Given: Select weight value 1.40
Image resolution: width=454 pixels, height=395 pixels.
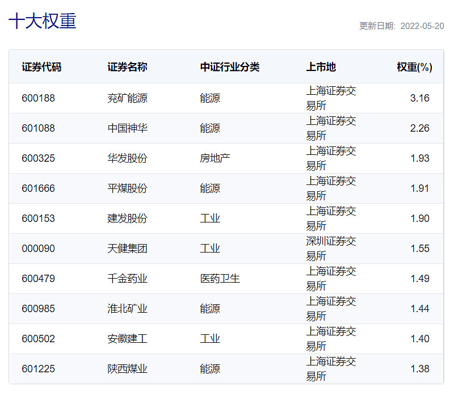Looking at the screenshot, I should [x=420, y=339].
